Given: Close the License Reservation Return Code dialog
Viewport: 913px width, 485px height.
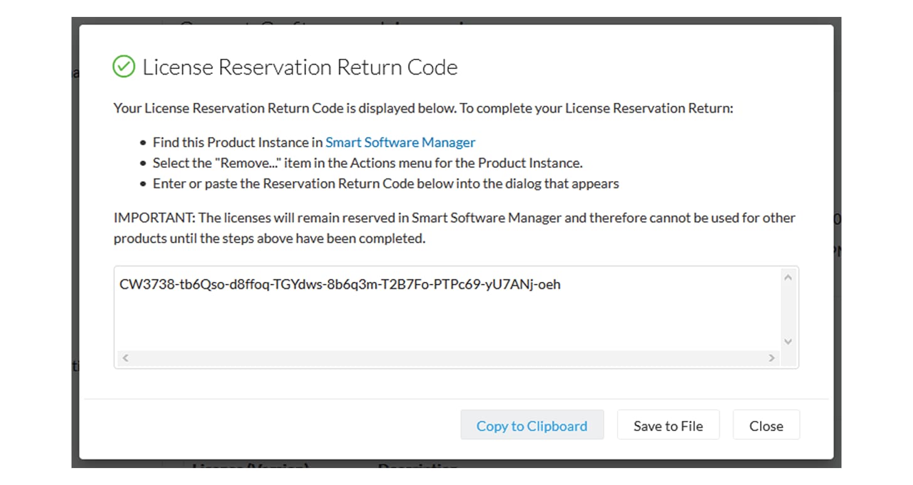Looking at the screenshot, I should coord(766,425).
